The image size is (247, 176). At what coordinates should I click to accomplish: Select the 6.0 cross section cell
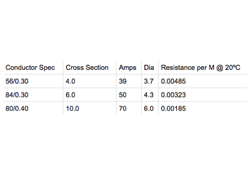click(x=71, y=95)
